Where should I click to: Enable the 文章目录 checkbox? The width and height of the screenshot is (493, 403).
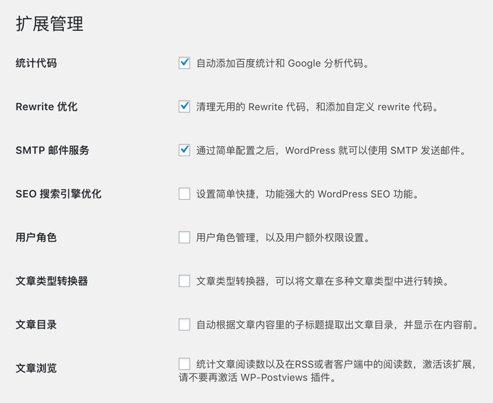pos(185,325)
